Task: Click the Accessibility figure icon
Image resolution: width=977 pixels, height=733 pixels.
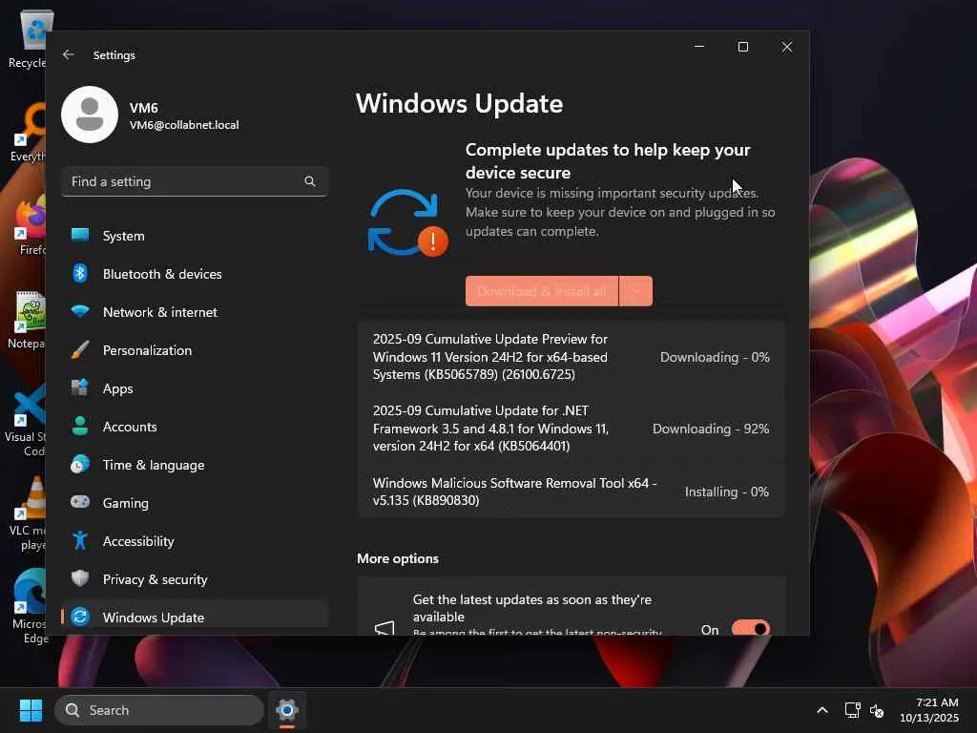Action: pyautogui.click(x=80, y=540)
